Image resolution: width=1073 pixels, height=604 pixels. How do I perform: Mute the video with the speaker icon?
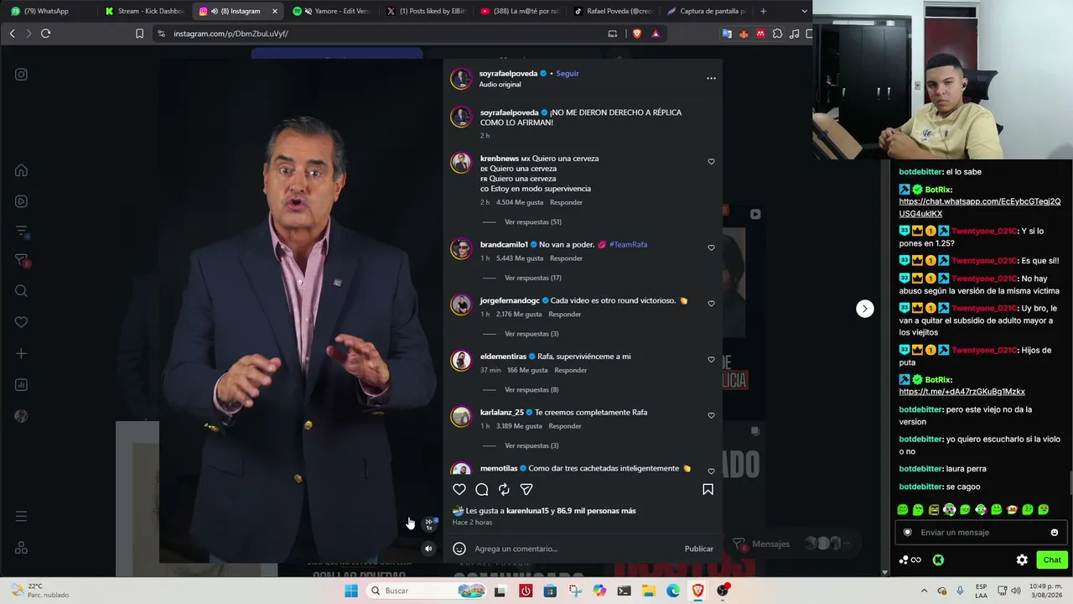click(428, 549)
